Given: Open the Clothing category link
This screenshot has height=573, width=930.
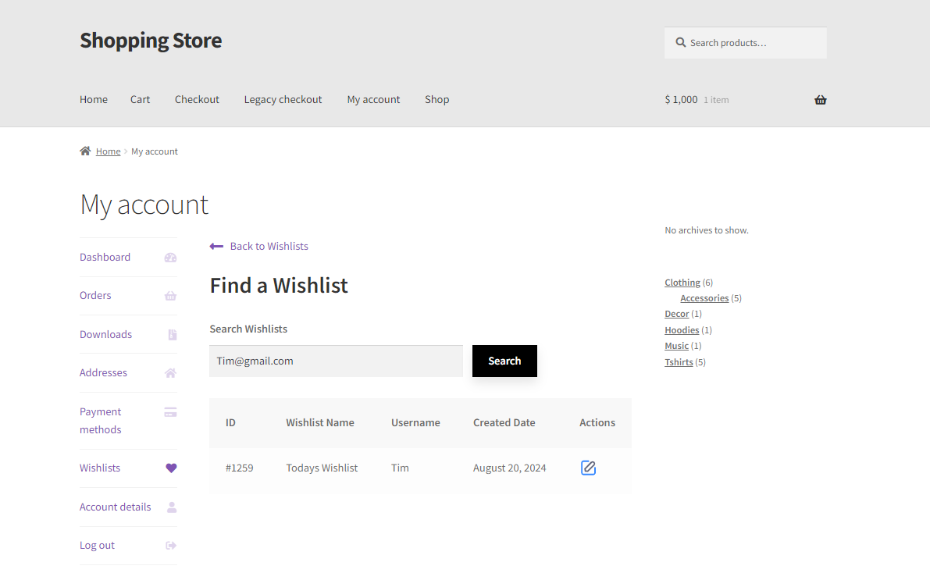Looking at the screenshot, I should point(682,283).
